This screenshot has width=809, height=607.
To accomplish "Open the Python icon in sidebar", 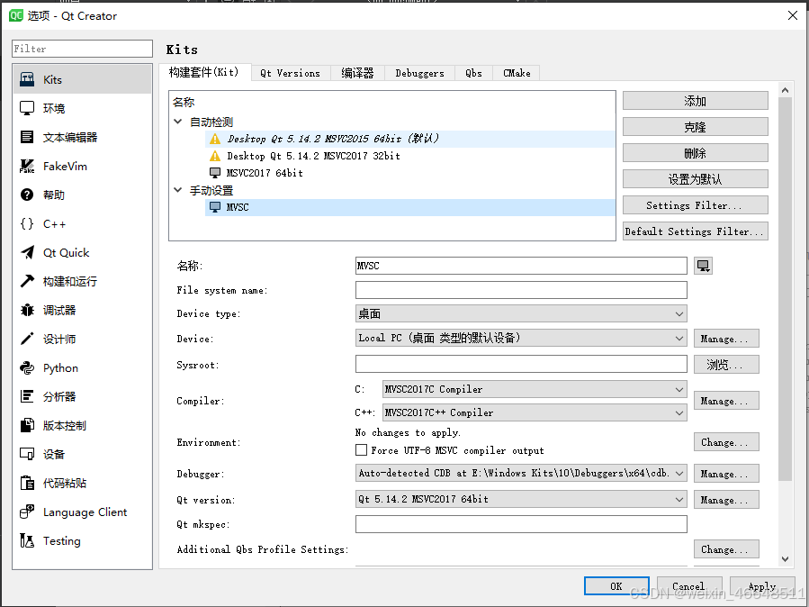I will 27,368.
